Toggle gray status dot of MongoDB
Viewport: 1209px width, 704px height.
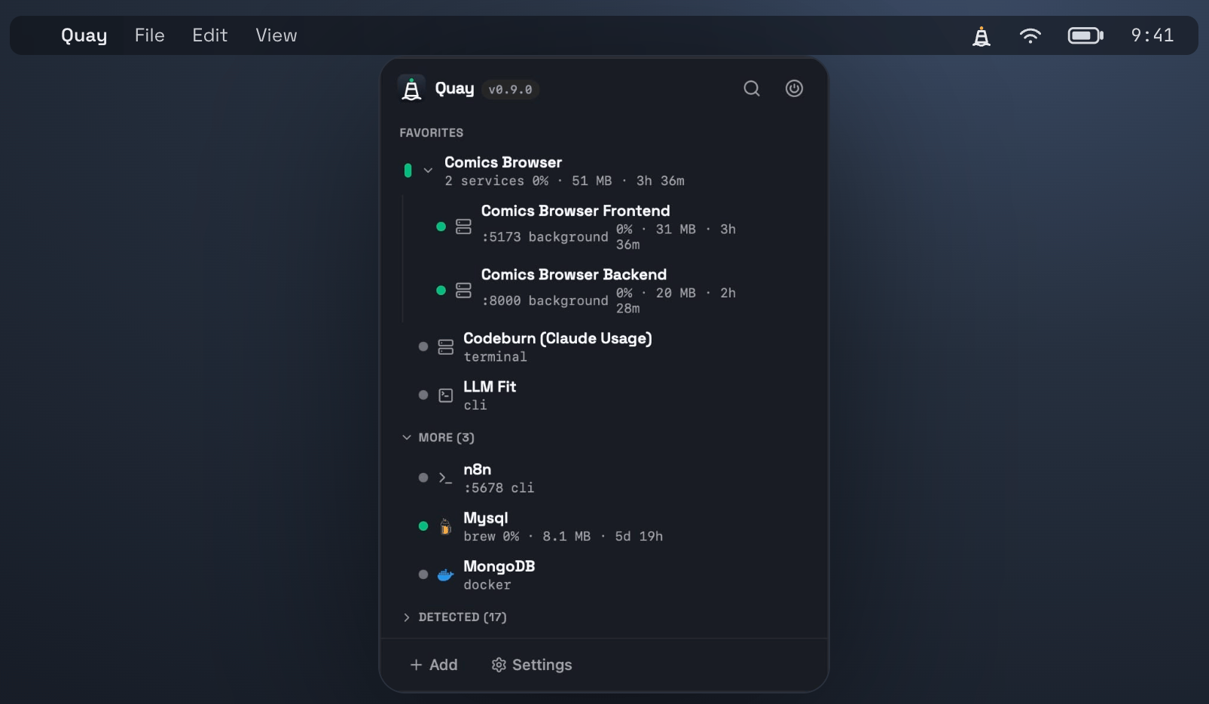423,574
